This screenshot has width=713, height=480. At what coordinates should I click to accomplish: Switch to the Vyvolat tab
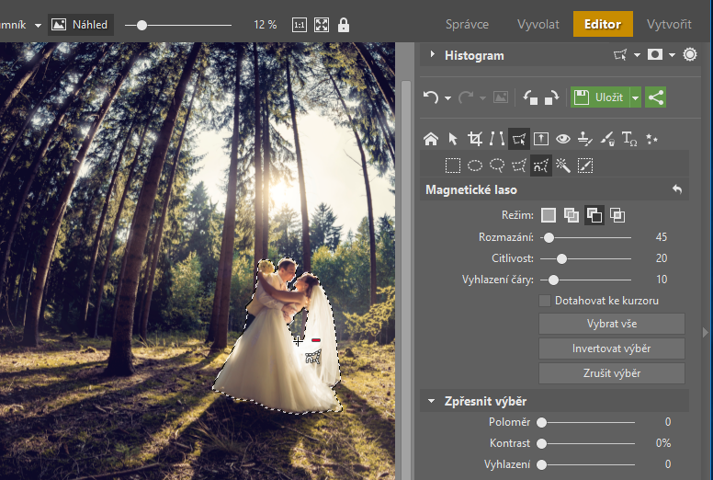click(538, 25)
